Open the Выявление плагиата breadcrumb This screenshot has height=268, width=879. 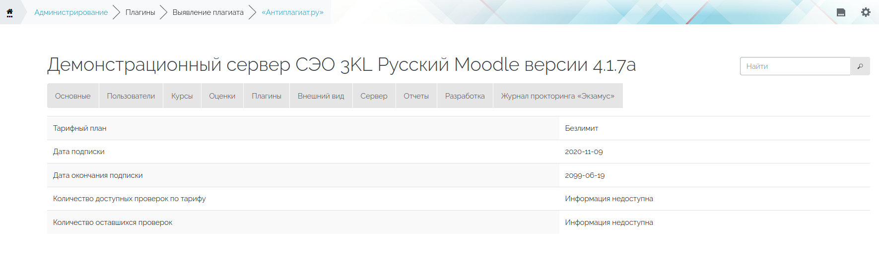[208, 12]
